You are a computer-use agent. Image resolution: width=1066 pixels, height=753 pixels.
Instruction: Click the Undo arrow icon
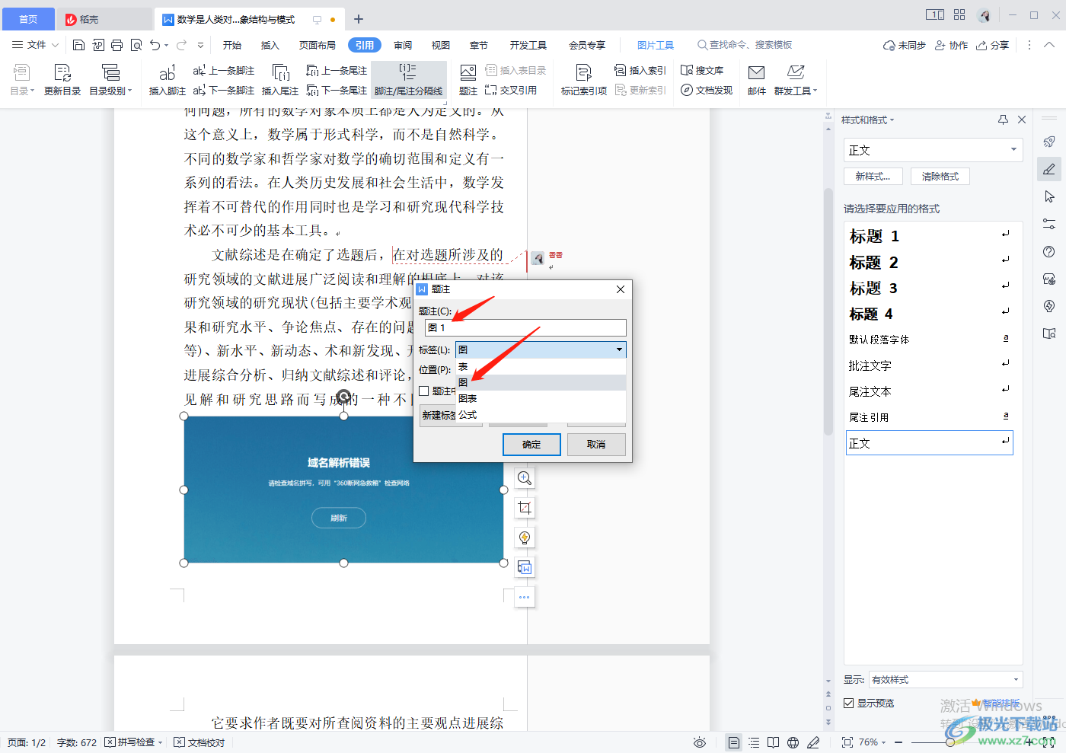pyautogui.click(x=155, y=45)
